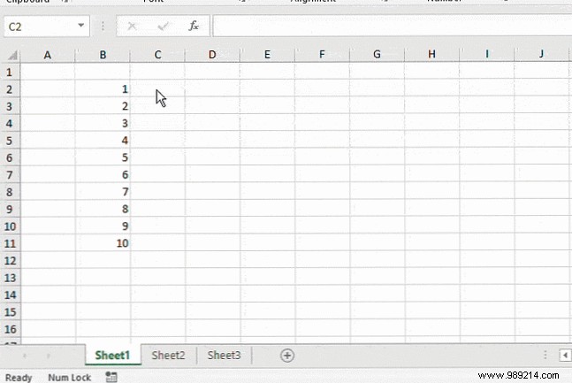Click the Cancel X icon in formula bar

(x=132, y=27)
